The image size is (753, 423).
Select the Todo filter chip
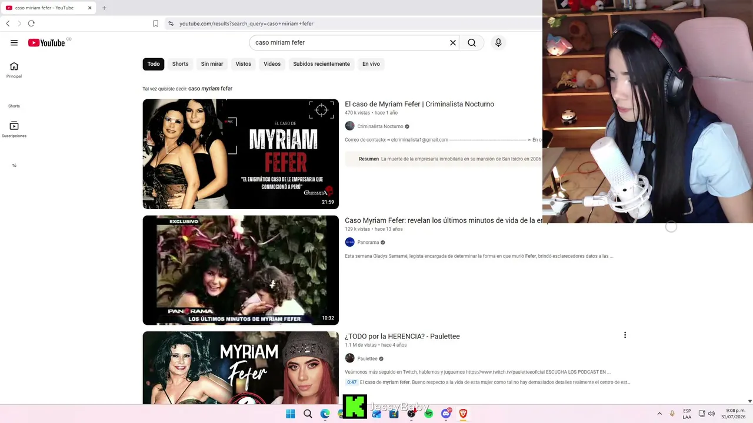click(x=154, y=64)
